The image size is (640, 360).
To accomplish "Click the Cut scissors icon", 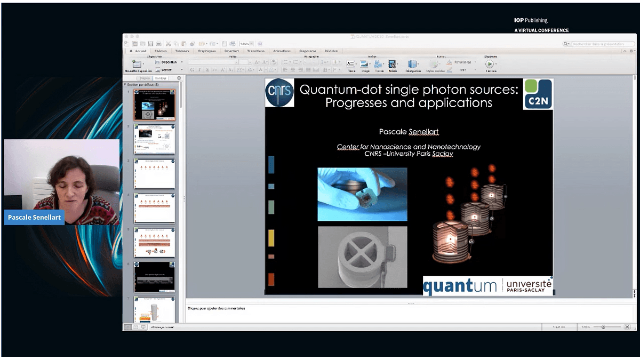I will pos(168,44).
